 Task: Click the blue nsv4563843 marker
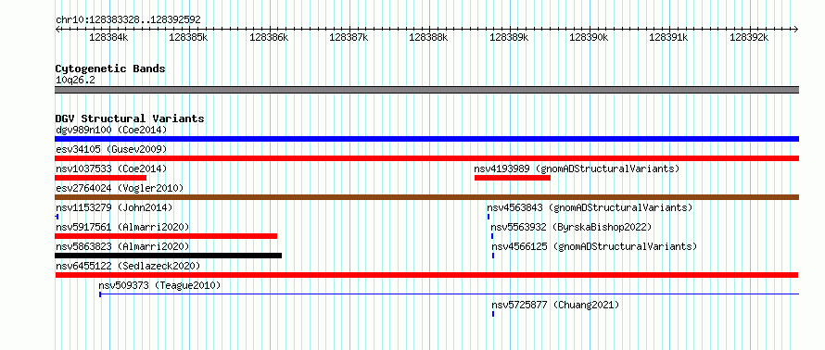tap(489, 217)
